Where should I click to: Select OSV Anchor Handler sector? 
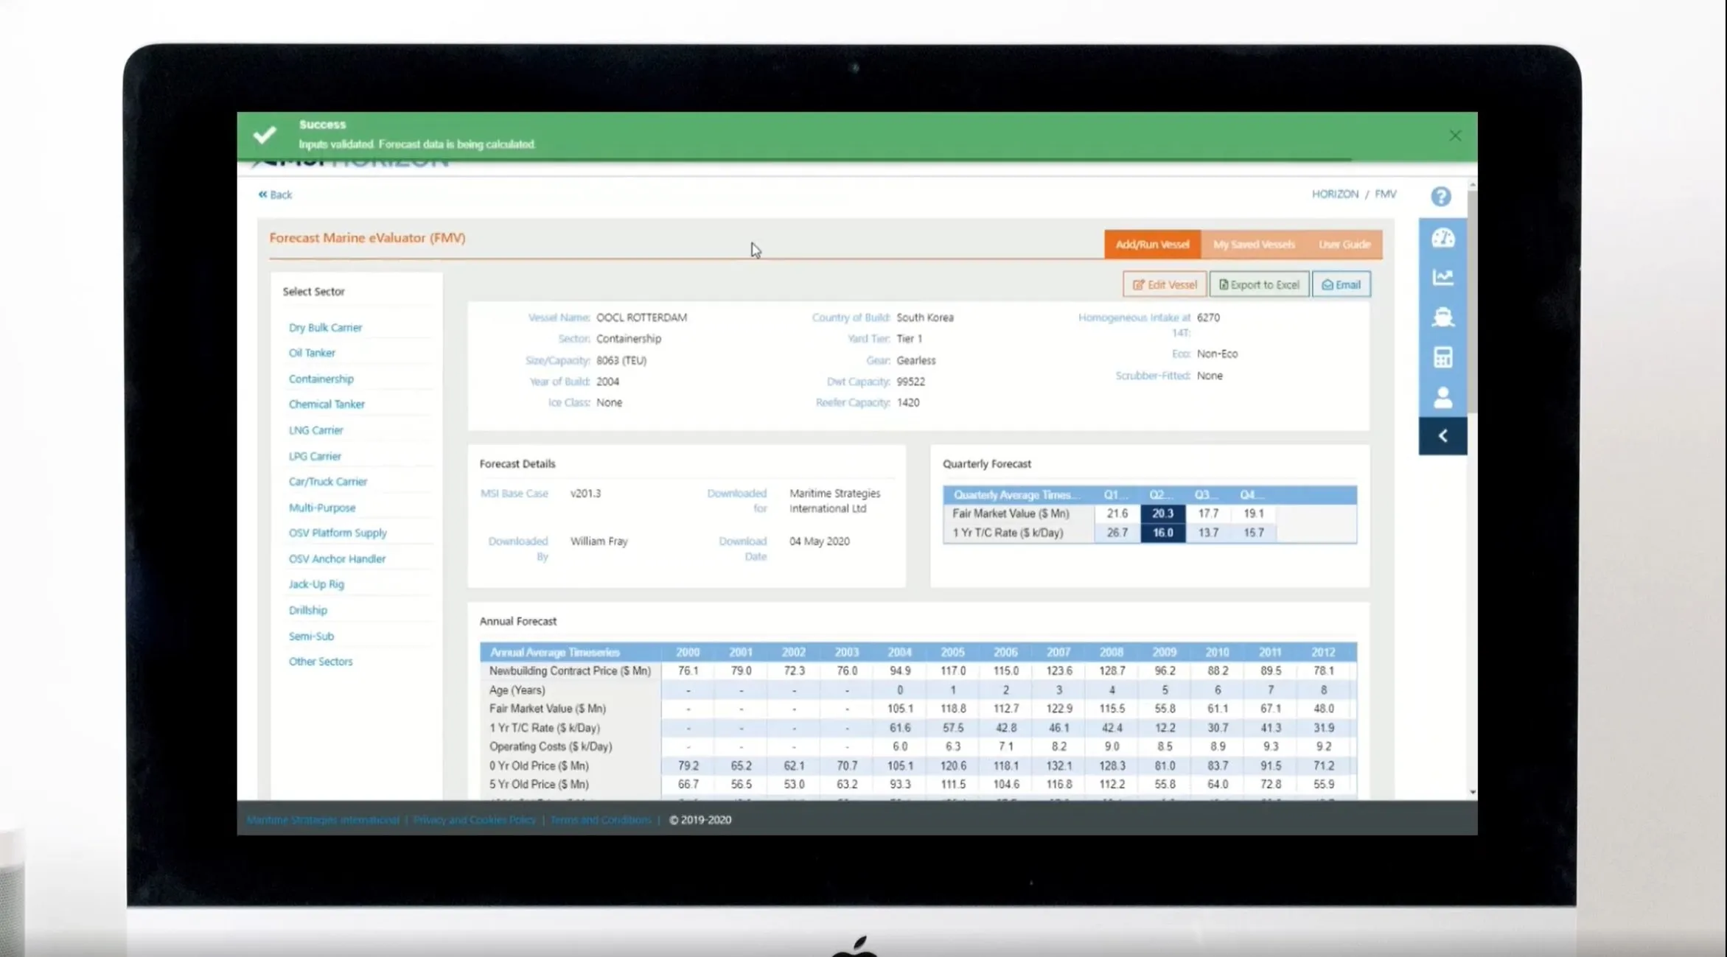(x=337, y=558)
